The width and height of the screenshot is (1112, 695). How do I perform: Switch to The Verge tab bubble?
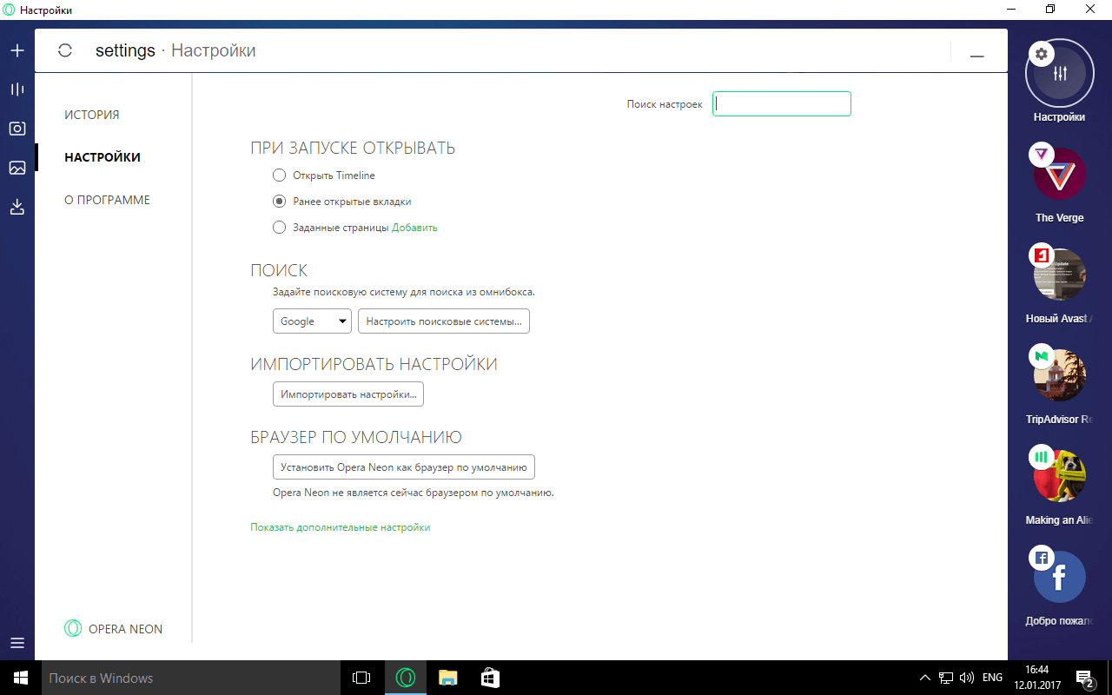tap(1060, 174)
